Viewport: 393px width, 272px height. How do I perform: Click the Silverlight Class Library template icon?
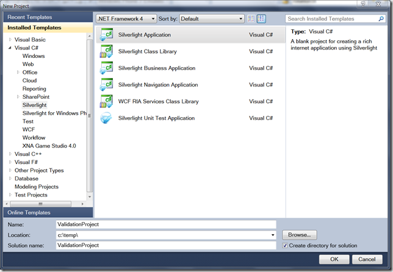[x=106, y=51]
